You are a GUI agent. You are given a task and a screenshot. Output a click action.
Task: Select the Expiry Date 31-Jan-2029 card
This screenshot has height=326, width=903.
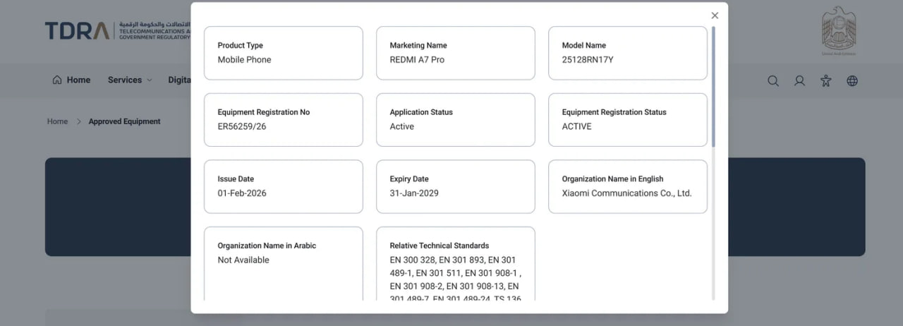(455, 186)
